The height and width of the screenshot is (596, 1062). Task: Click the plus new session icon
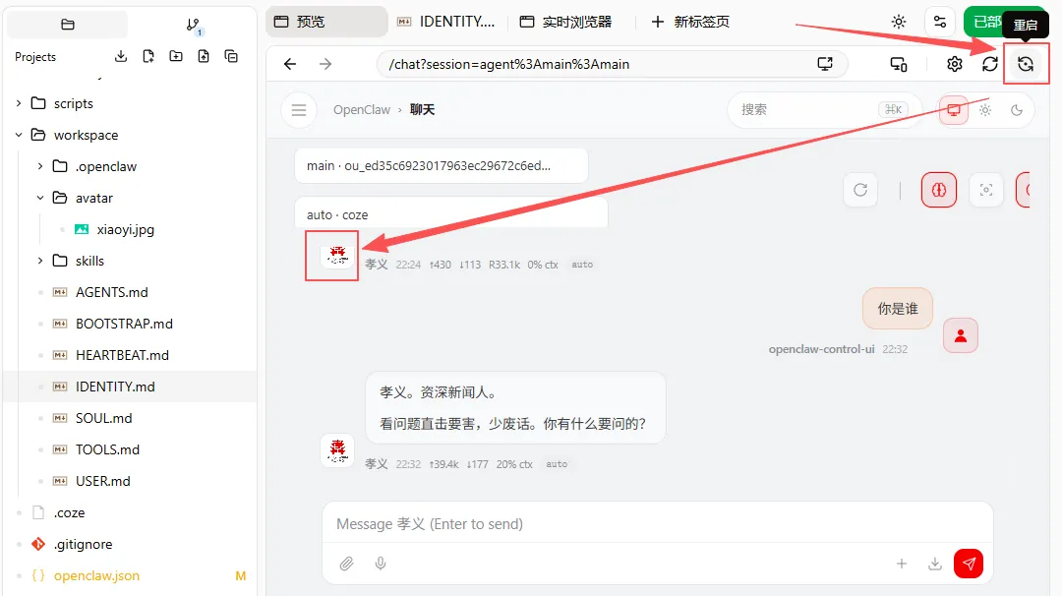[x=902, y=564]
